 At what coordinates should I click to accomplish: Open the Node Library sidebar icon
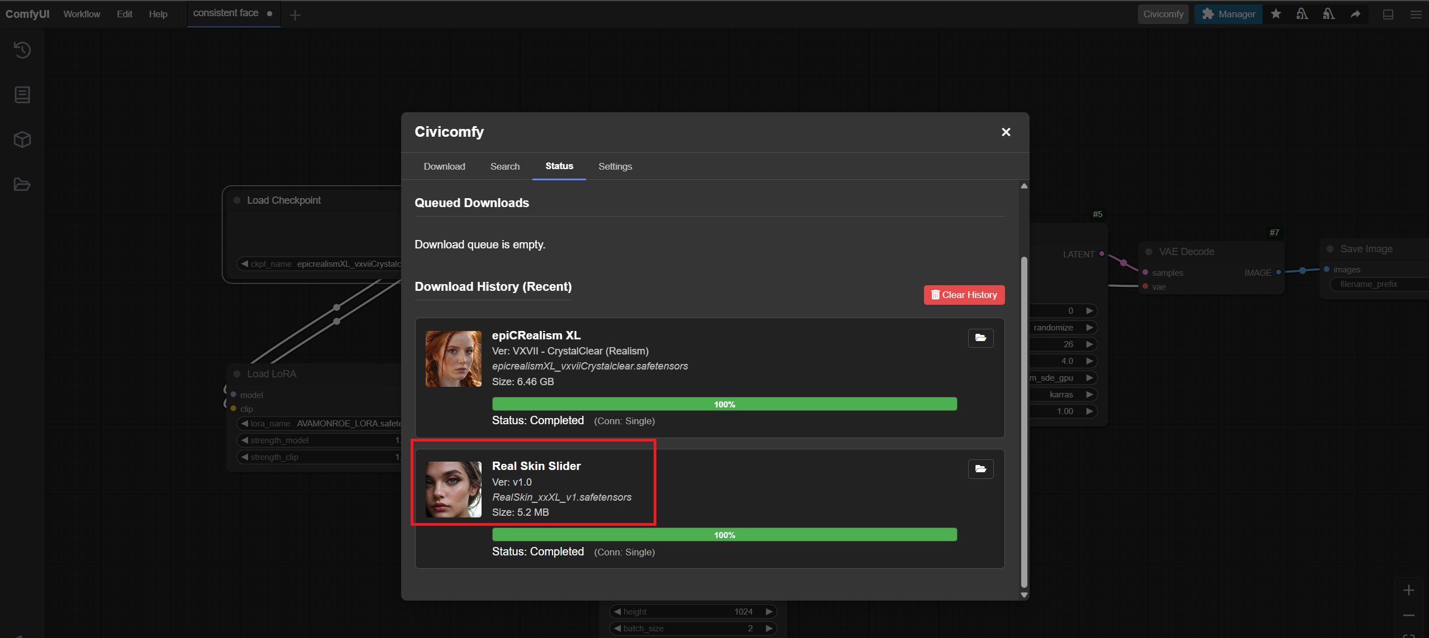pyautogui.click(x=22, y=95)
